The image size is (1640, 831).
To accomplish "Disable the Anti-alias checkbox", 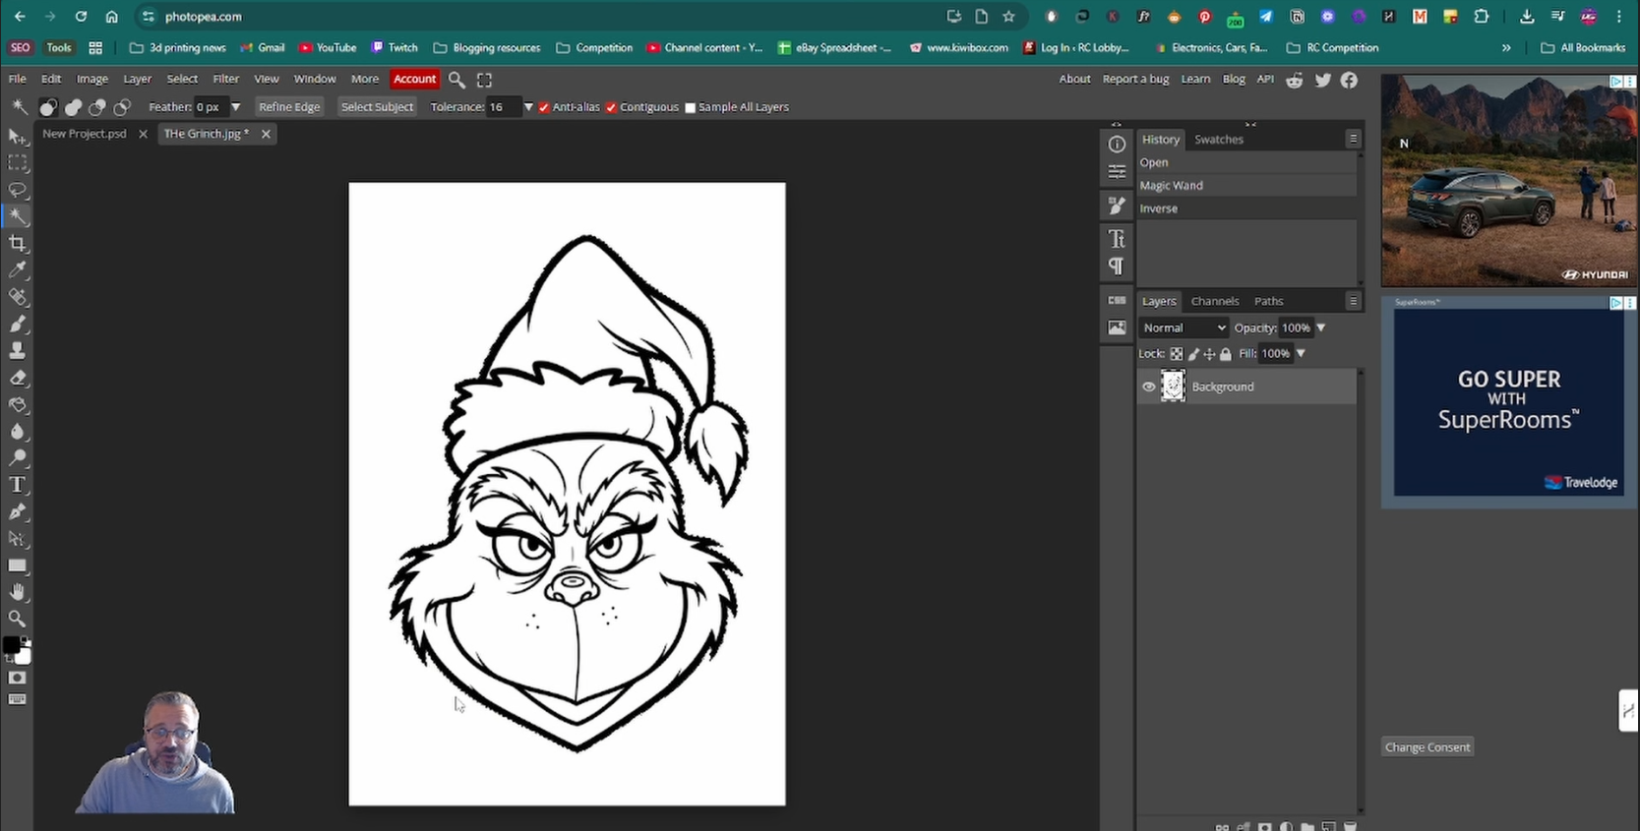I will pos(544,107).
